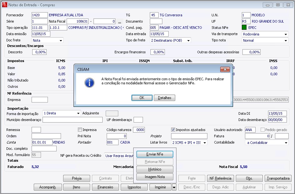This screenshot has height=194, width=295.
Task: Click the Frete button
Action: (192, 178)
